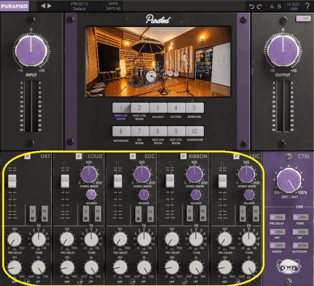The image size is (314, 286).
Task: Open the UI Size 100% menu
Action: tap(294, 6)
